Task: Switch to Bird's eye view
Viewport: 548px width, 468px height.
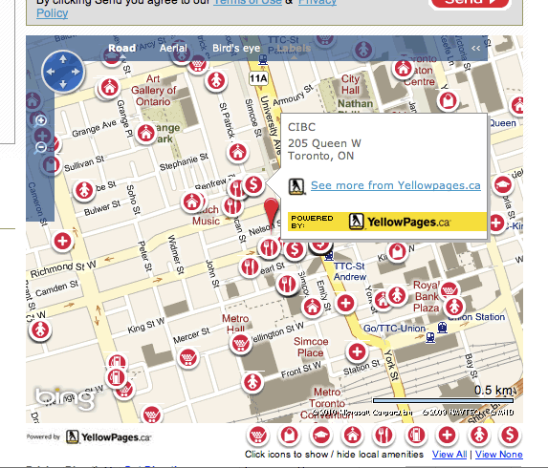Action: point(236,48)
